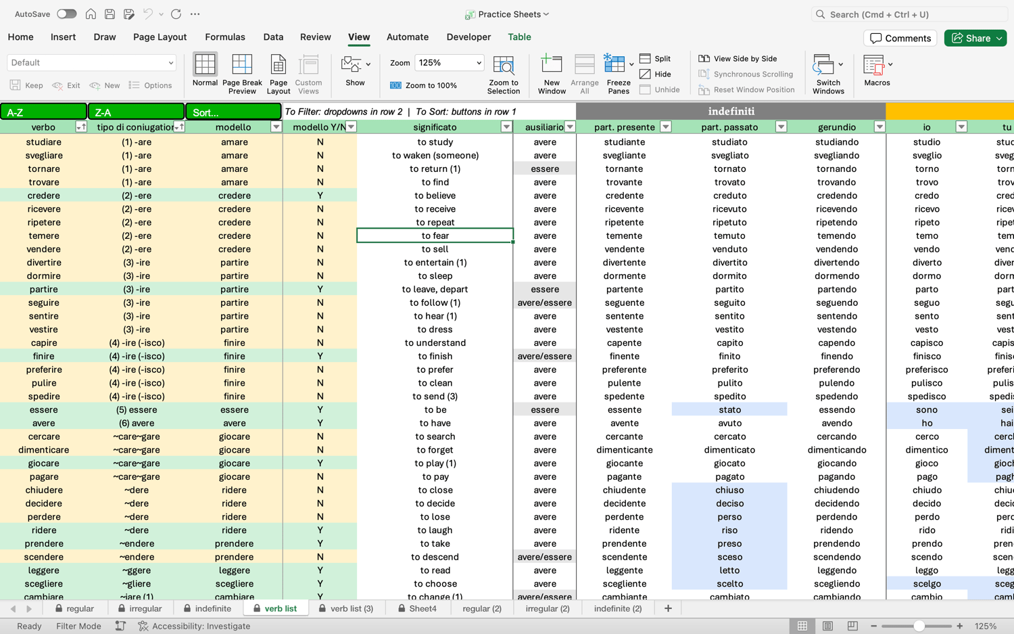
Task: Switch to Page Layout view from the status bar
Action: tap(827, 626)
